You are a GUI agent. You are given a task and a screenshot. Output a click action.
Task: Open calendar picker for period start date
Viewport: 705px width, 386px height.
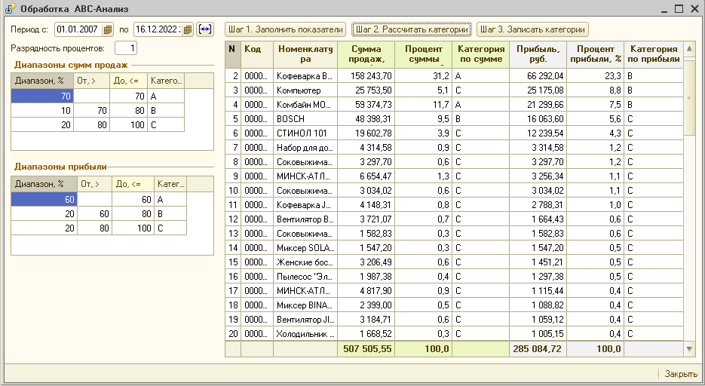click(108, 29)
